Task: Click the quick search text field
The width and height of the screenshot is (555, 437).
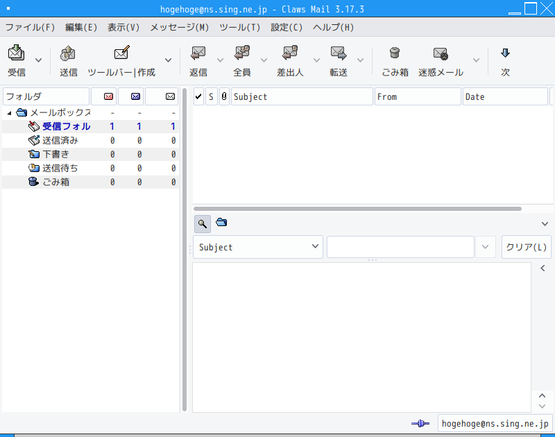Action: coord(400,247)
